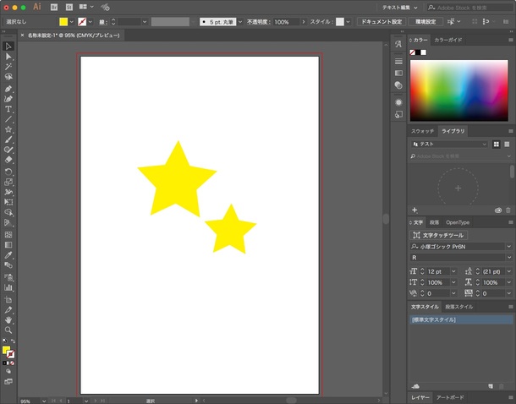
Task: Select the Line Segment tool
Action: pos(8,119)
